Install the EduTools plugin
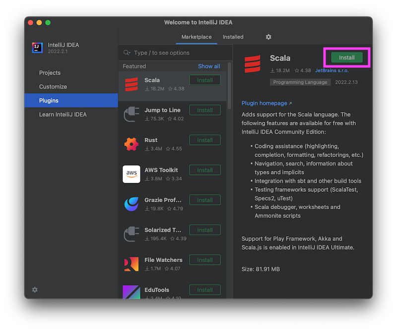The image size is (397, 331). coord(205,290)
